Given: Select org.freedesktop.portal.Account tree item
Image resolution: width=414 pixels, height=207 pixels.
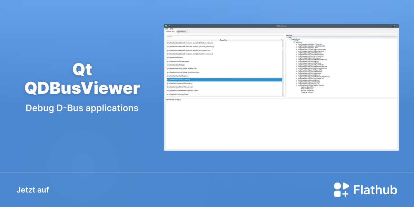Looking at the screenshot, I should point(310,58).
